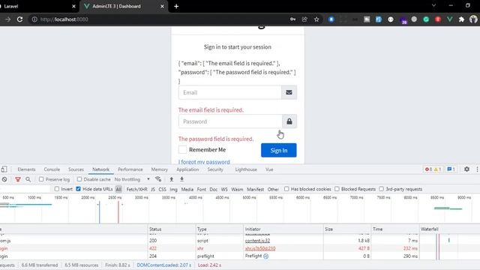Screen dimensions: 480x270
Task: Check 3rd-party requests checkbox
Action: [382, 189]
